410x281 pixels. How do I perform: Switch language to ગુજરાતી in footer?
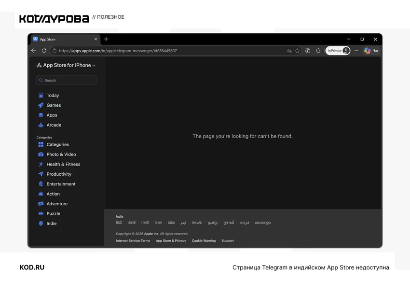(x=229, y=223)
